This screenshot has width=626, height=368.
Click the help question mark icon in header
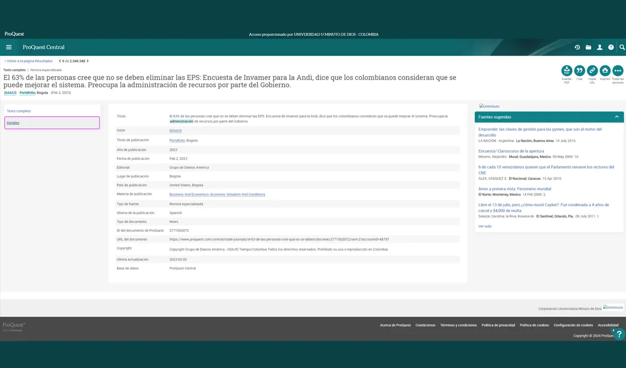point(611,47)
